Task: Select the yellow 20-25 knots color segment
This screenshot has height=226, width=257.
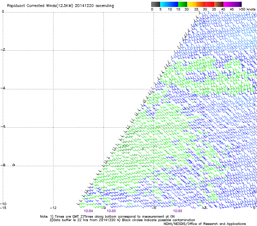Action: (x=192, y=4)
